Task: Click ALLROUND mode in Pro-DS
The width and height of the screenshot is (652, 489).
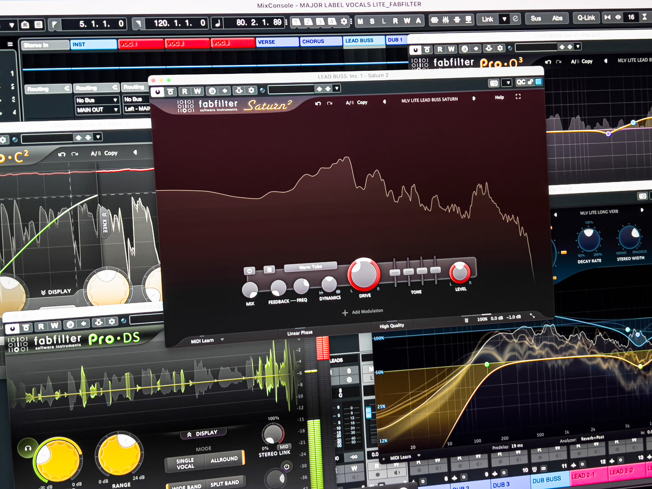Action: [224, 459]
